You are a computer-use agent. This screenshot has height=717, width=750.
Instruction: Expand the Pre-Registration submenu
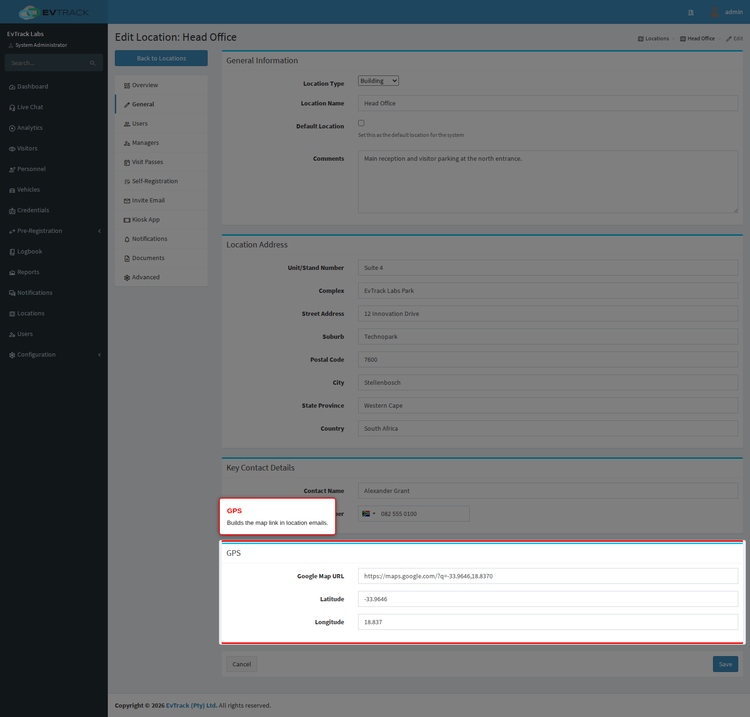tap(54, 231)
